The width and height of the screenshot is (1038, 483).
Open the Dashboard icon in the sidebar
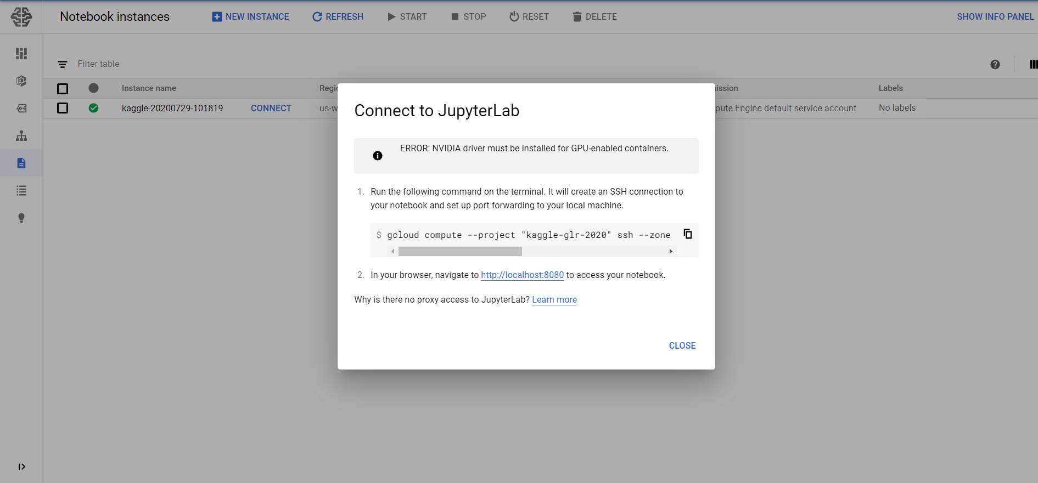pyautogui.click(x=21, y=53)
